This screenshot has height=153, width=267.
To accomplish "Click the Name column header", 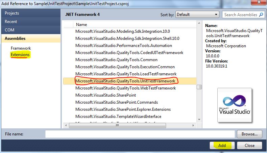I will click(x=135, y=25).
